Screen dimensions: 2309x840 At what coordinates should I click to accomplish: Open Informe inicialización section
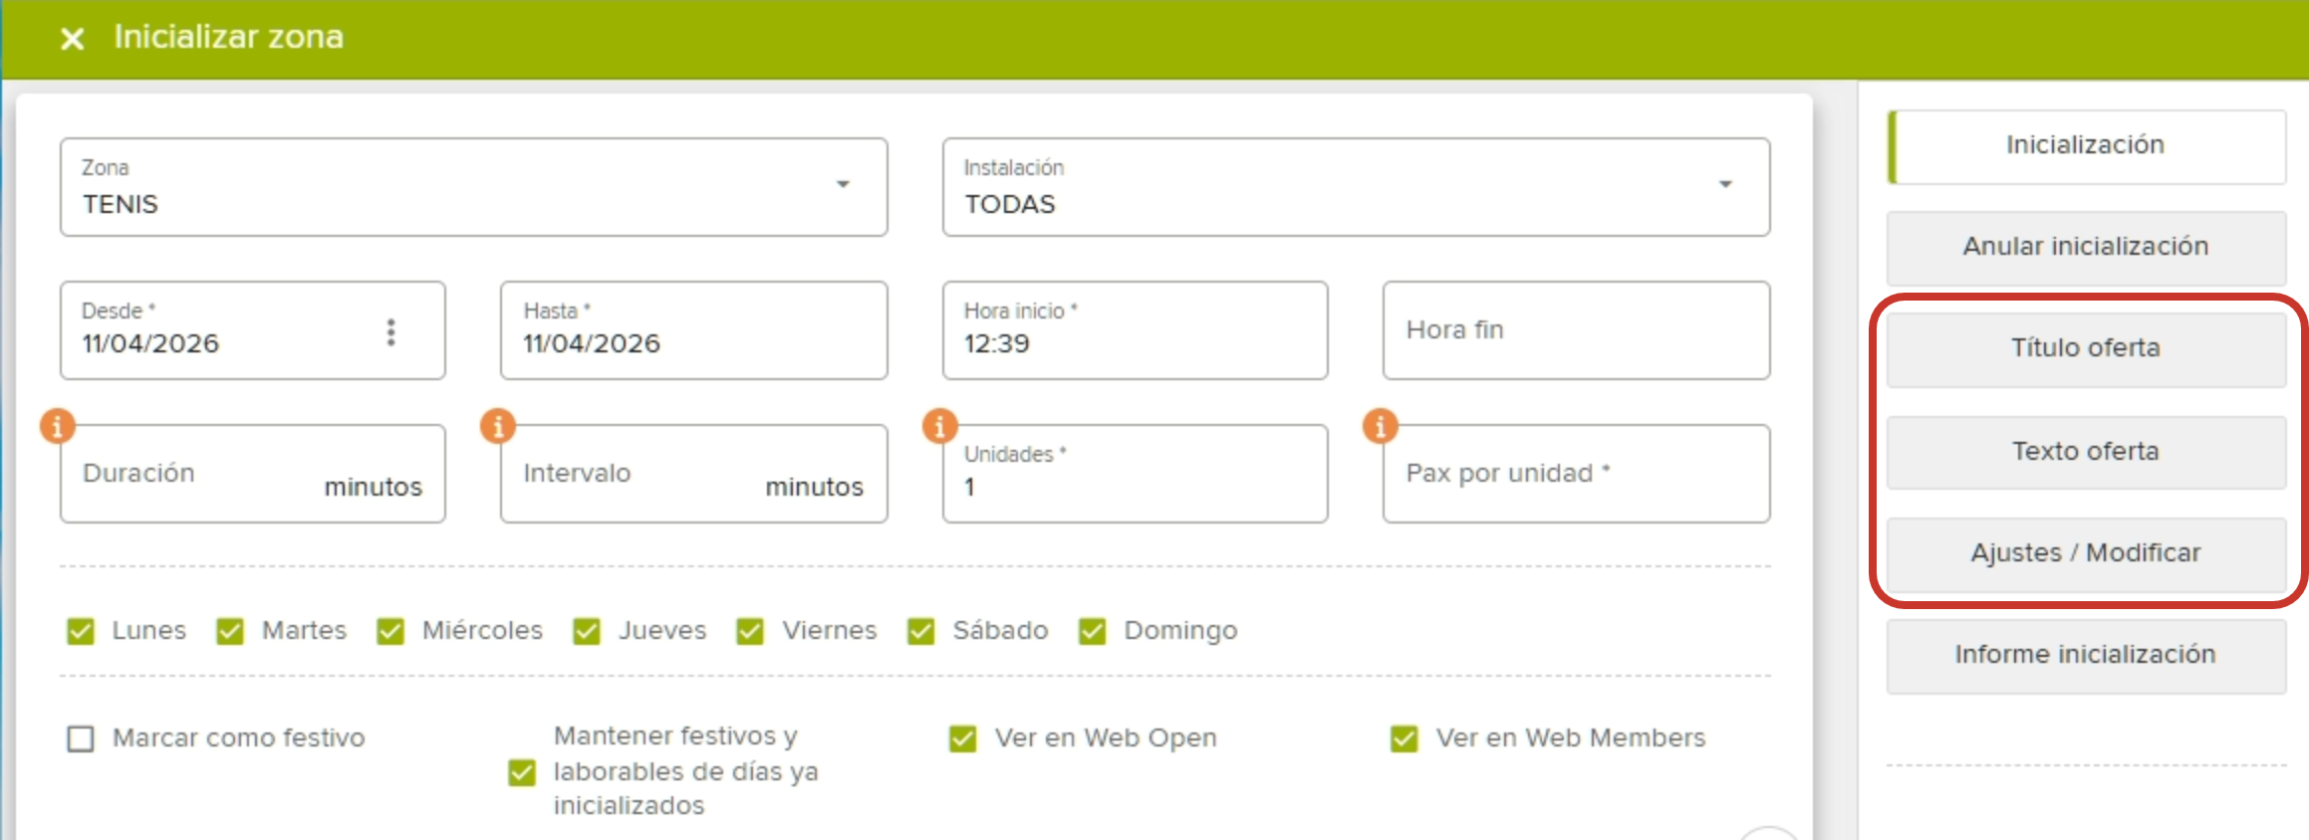point(2086,656)
